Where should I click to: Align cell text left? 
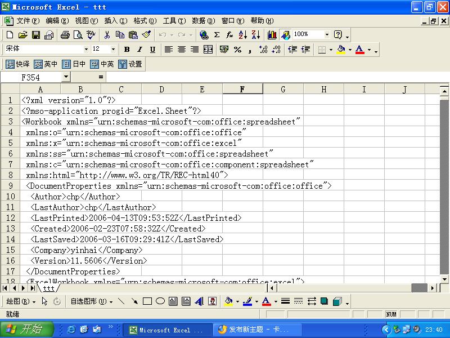point(168,50)
